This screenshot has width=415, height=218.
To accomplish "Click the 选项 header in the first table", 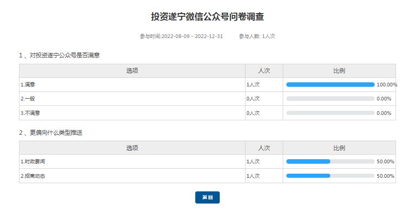I will [132, 71].
